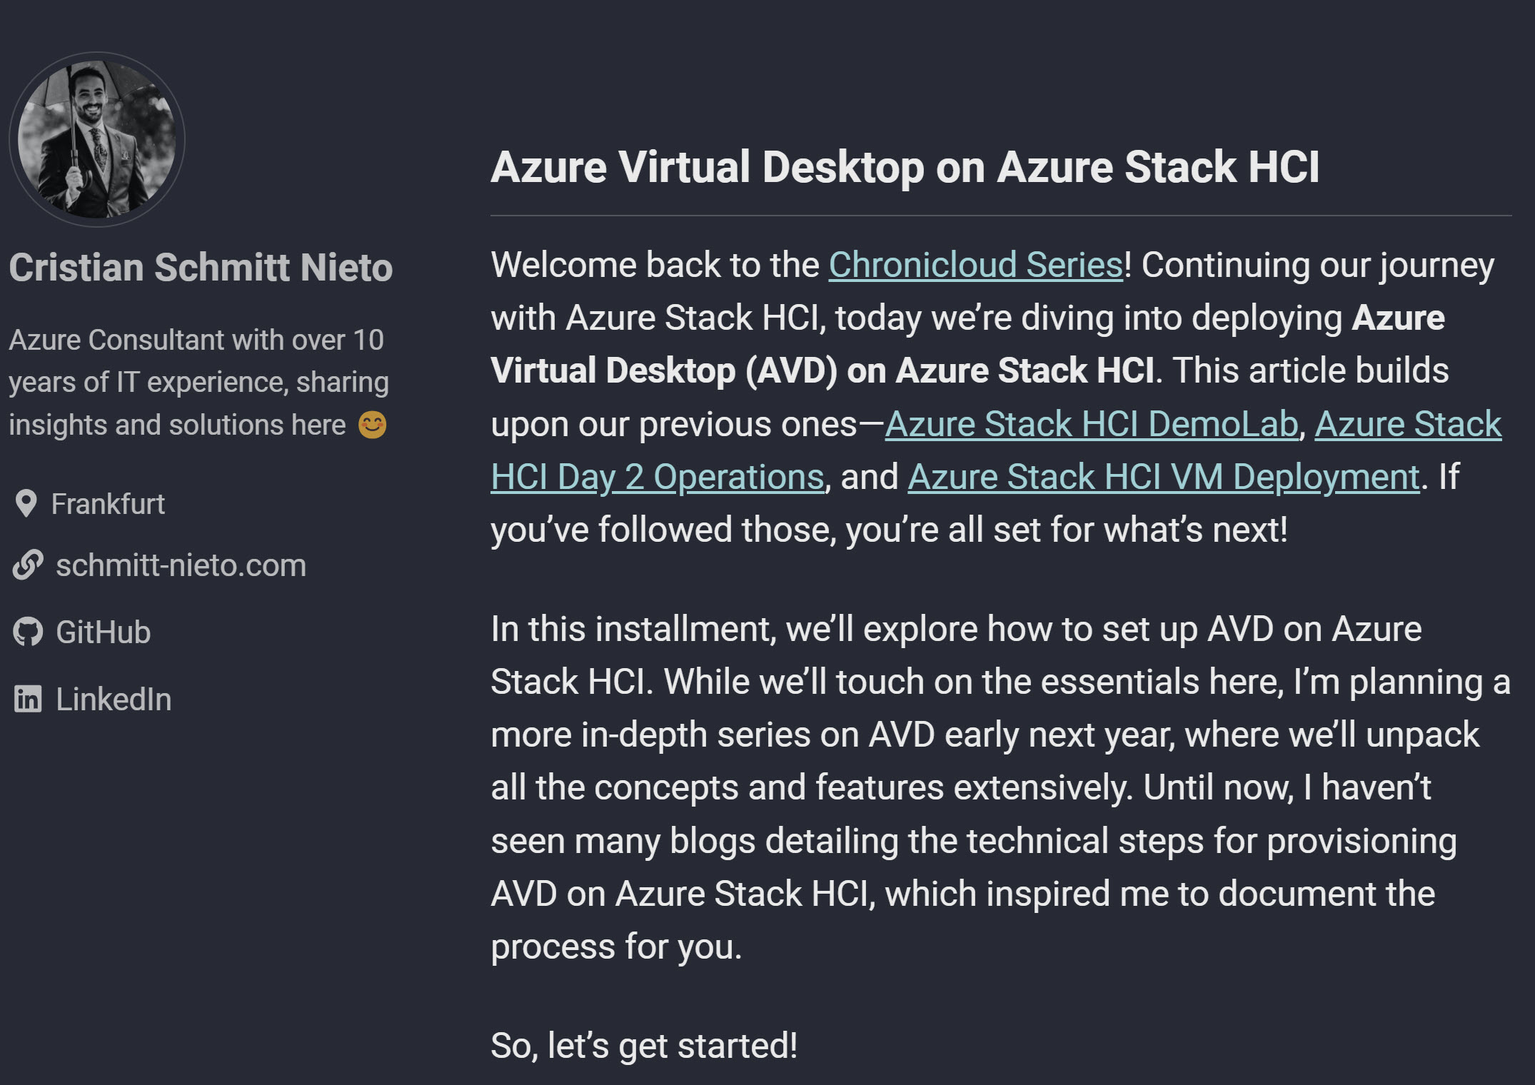Open the author's circular profile photo
Image resolution: width=1535 pixels, height=1085 pixels.
(96, 139)
